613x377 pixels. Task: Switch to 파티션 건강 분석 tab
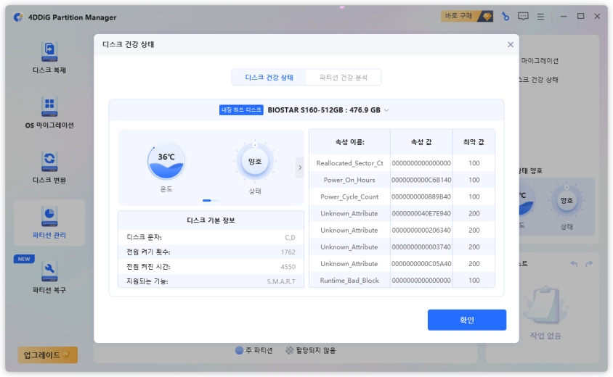point(344,78)
